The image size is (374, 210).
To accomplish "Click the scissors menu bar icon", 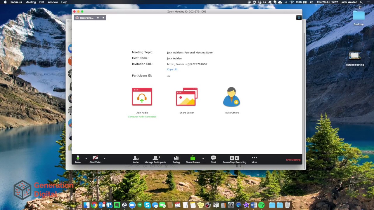I will [264, 2].
